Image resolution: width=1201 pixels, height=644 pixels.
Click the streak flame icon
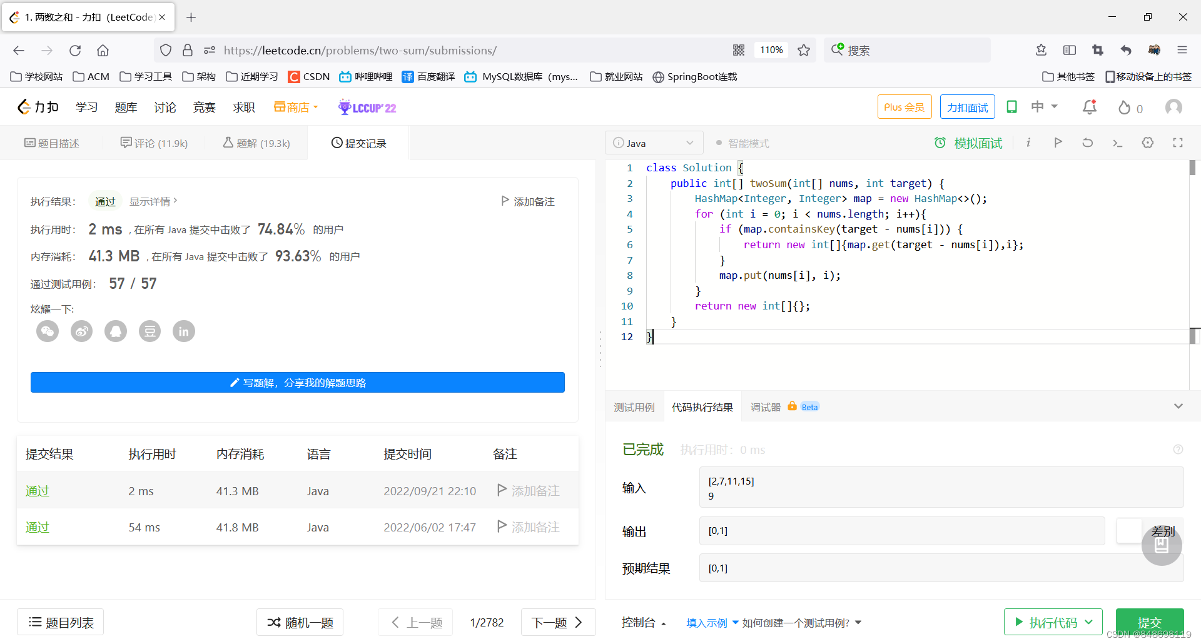[x=1124, y=108]
